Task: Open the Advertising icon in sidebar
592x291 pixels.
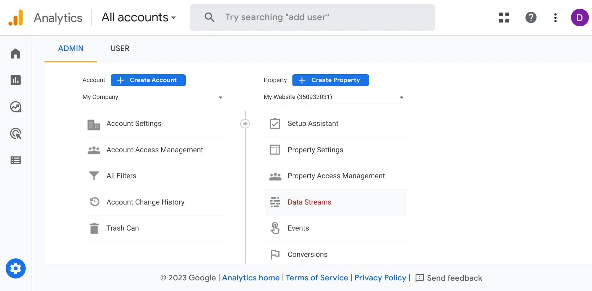Action: (x=15, y=134)
